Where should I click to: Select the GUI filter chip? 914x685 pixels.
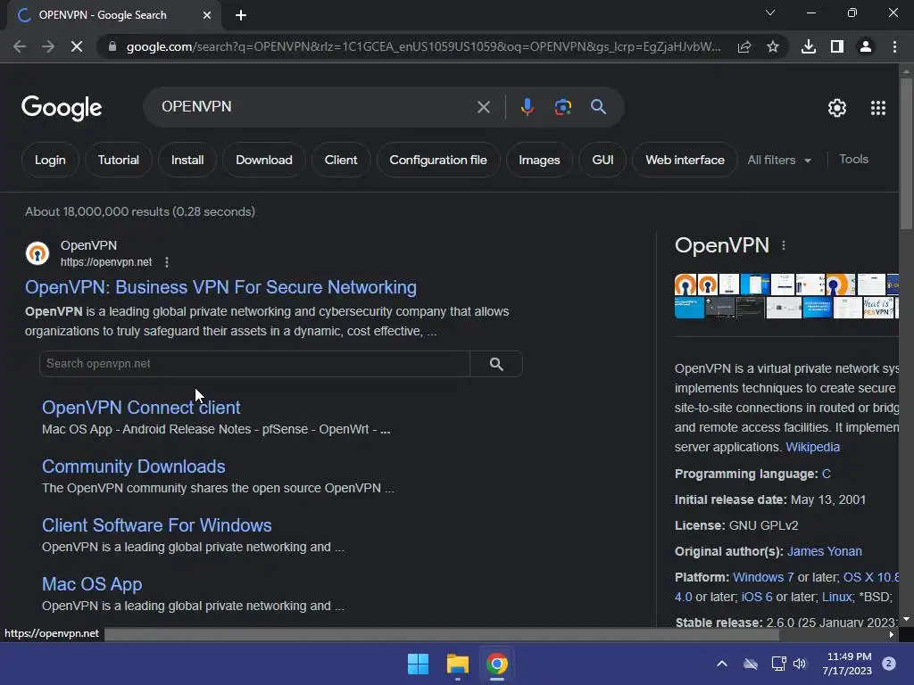coord(602,160)
